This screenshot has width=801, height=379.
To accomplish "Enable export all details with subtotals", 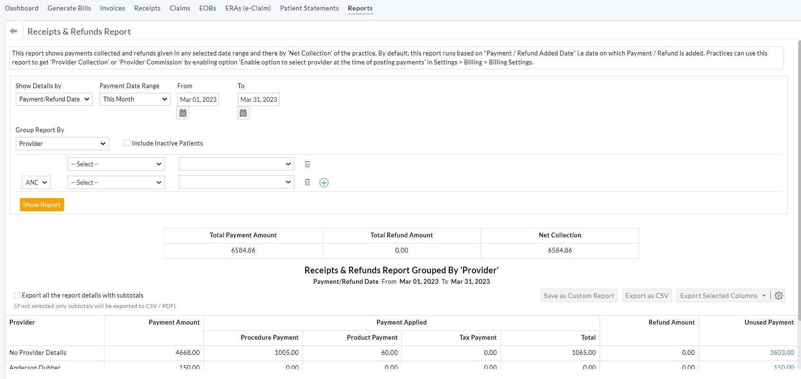I will pos(17,295).
